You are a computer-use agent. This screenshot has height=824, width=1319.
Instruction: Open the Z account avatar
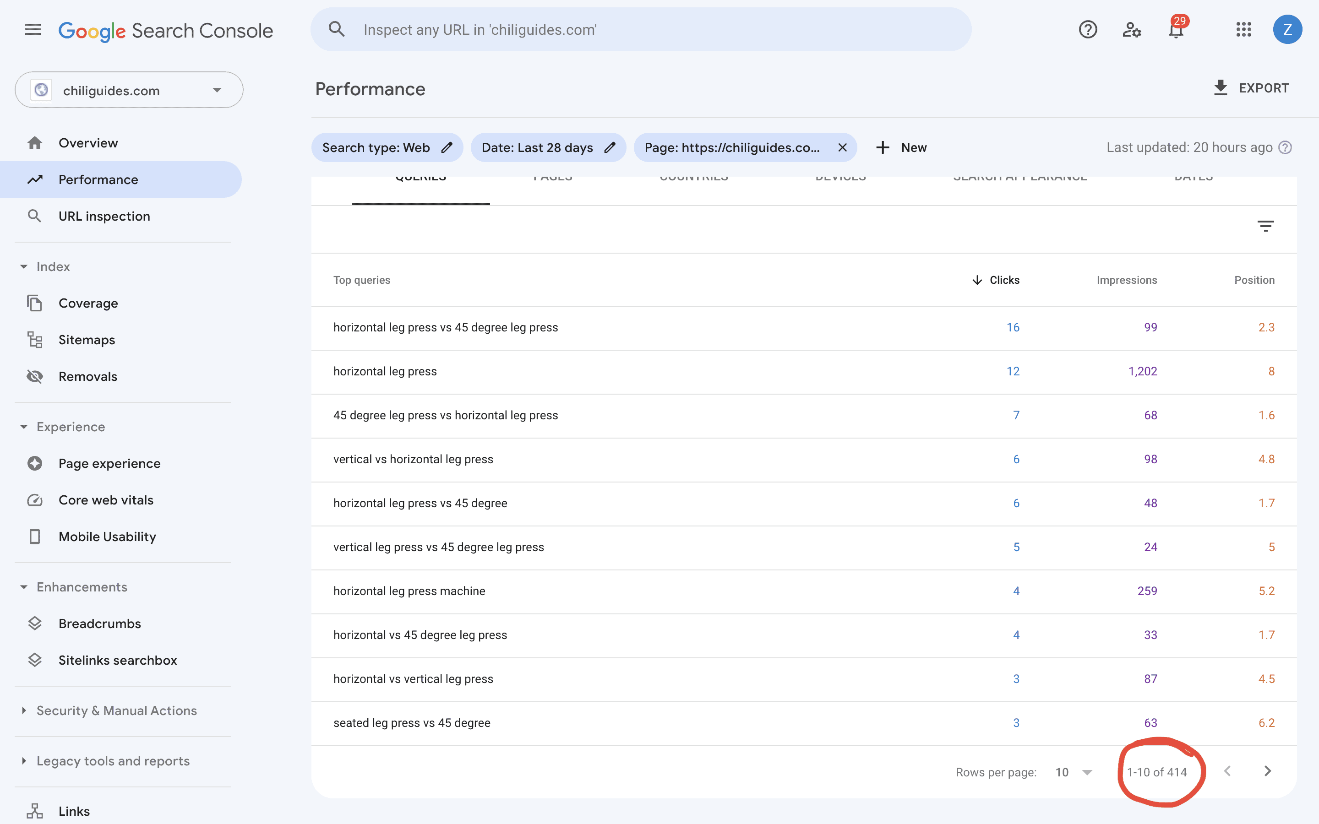(x=1287, y=29)
